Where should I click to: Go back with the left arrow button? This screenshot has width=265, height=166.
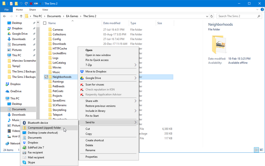click(x=5, y=16)
